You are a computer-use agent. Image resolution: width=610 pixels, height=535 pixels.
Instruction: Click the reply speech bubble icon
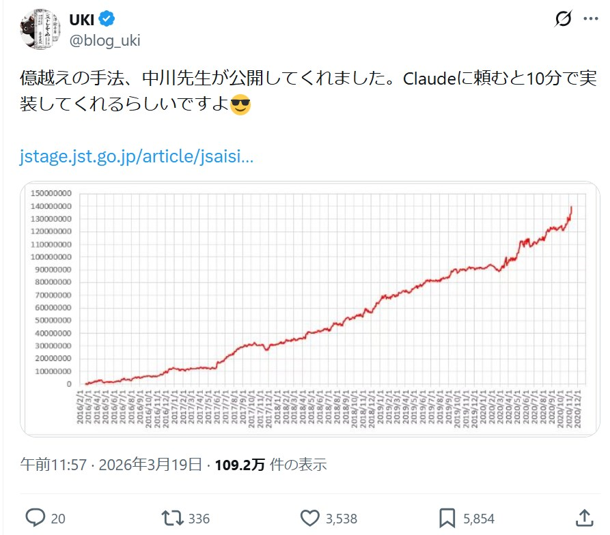click(x=34, y=517)
